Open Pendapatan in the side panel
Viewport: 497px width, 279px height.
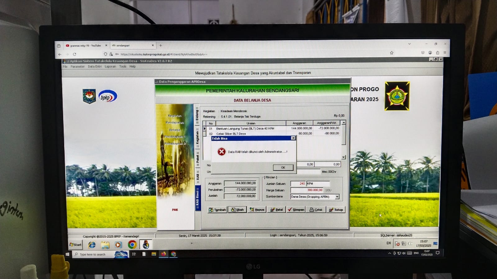[x=175, y=123]
